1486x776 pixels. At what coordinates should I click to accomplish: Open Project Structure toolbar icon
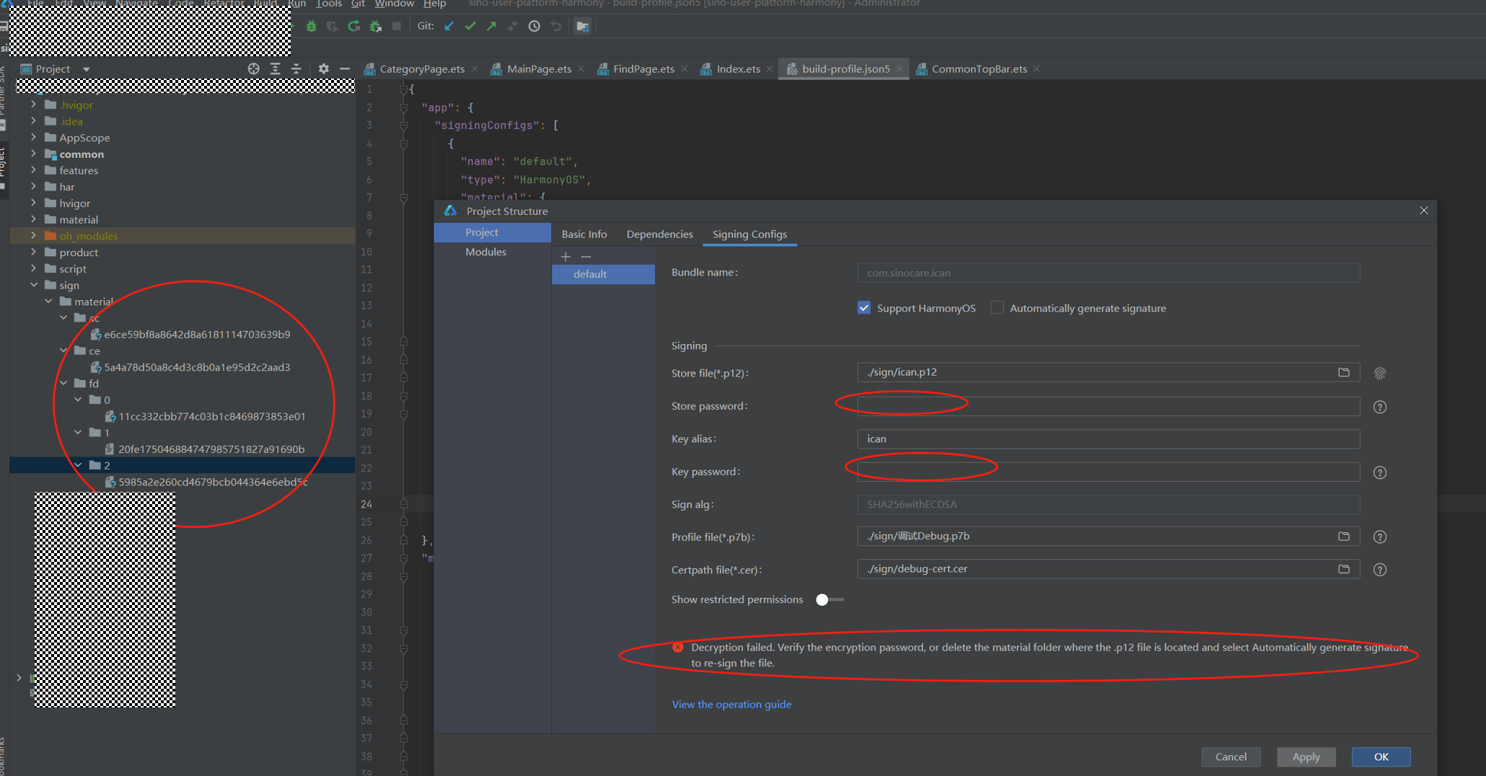pos(582,27)
